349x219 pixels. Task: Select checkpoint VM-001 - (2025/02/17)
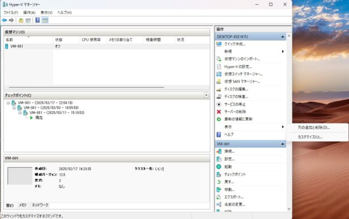click(45, 103)
